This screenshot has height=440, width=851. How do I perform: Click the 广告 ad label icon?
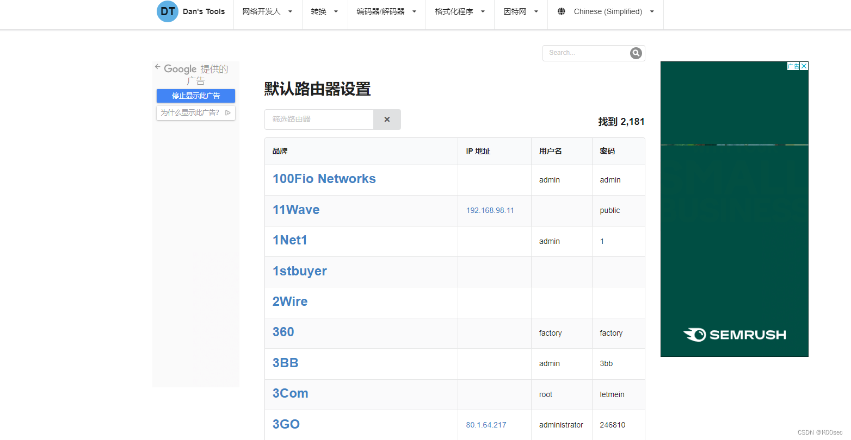pos(793,66)
